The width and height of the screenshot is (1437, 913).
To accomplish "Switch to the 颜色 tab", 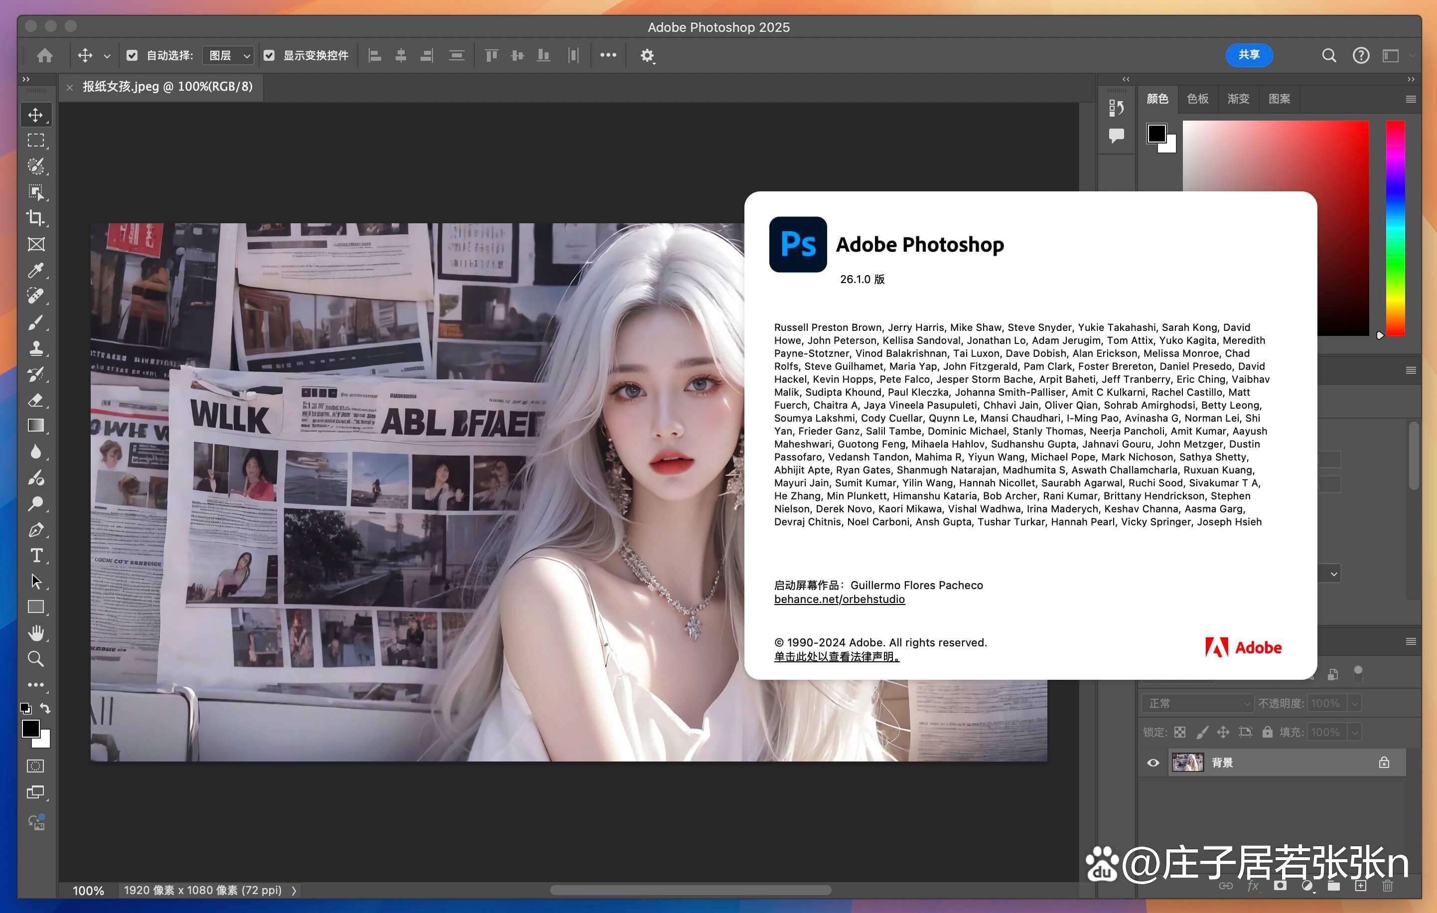I will pyautogui.click(x=1157, y=99).
